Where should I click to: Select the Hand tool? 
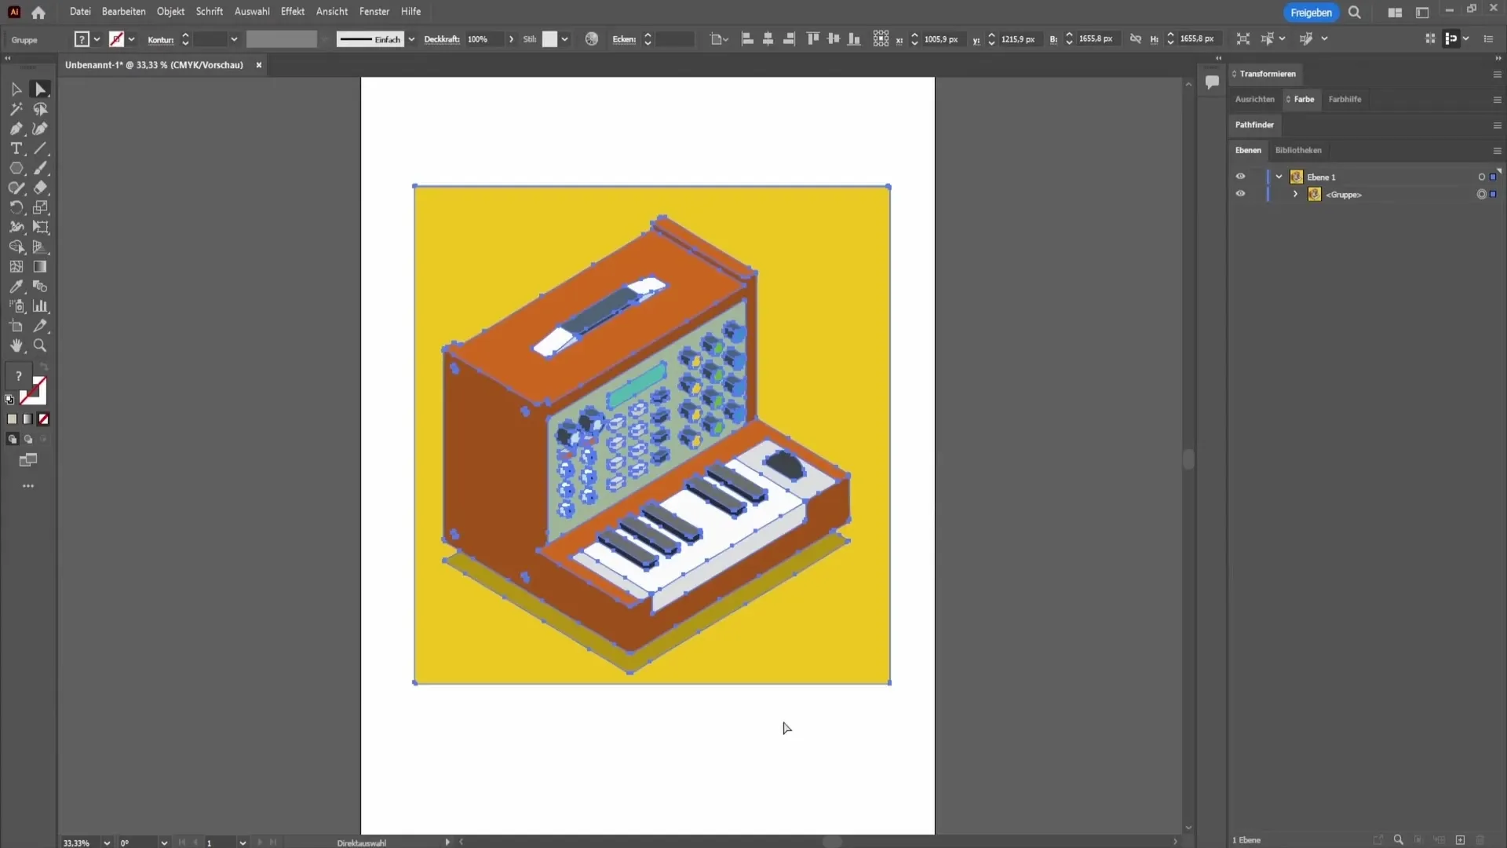pos(16,345)
